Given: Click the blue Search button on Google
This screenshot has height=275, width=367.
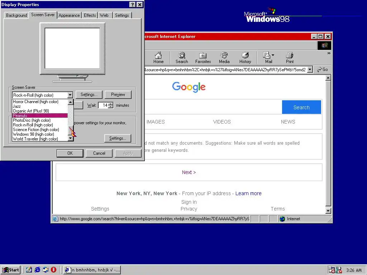Looking at the screenshot, I should [x=301, y=107].
